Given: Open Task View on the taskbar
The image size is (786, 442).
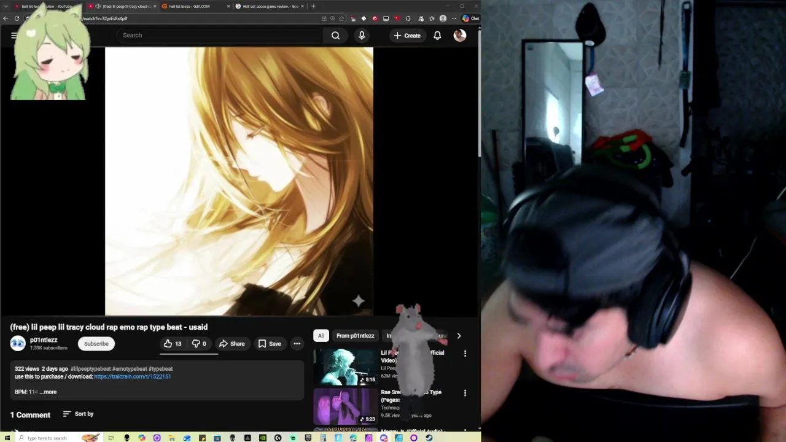Looking at the screenshot, I should 111,438.
